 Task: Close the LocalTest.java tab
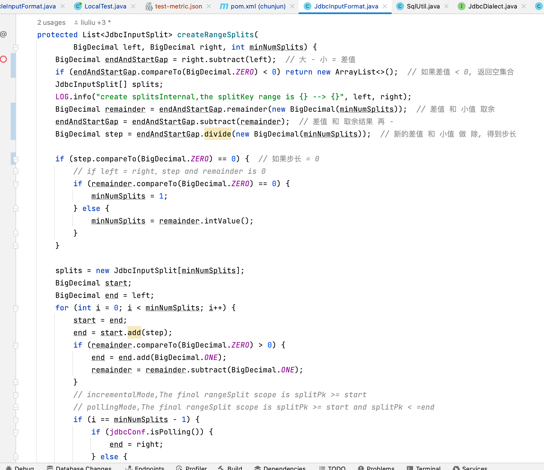[x=133, y=6]
